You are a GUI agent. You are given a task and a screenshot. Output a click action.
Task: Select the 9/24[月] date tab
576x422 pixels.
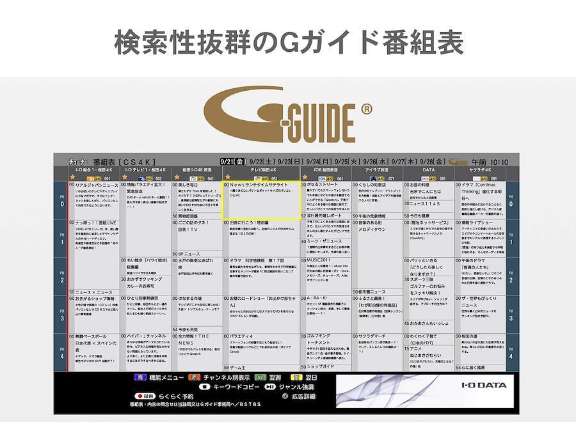[319, 162]
